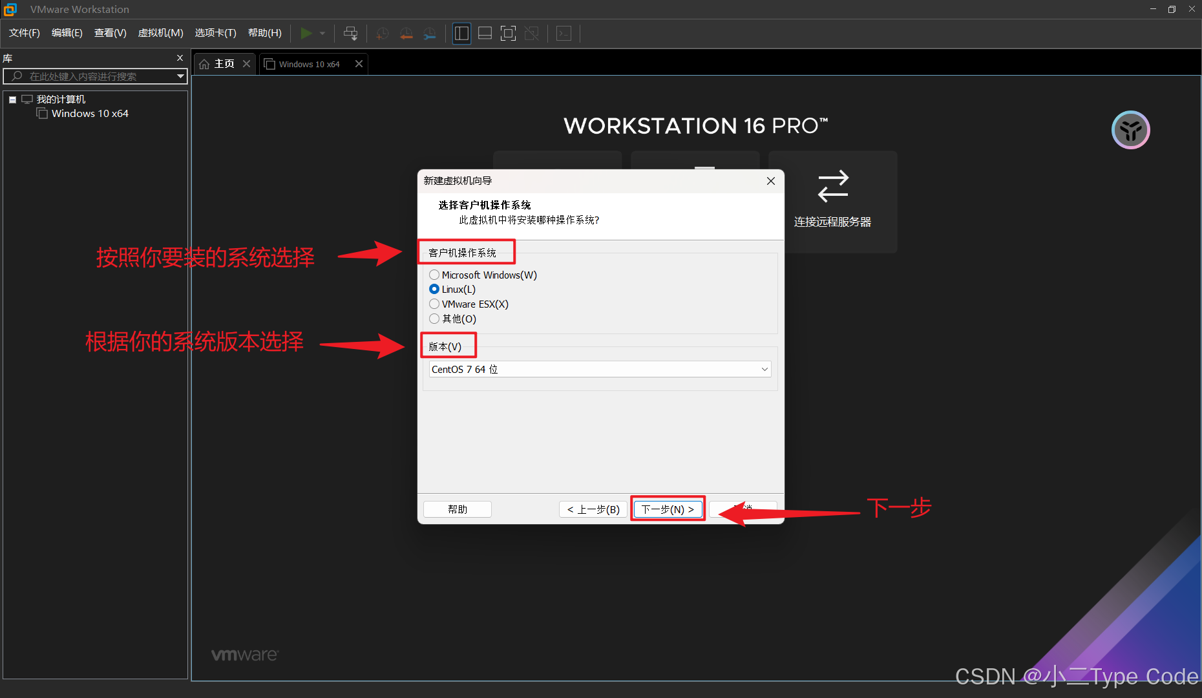The image size is (1202, 698).
Task: Open the CentOS 7 64 位 version dropdown
Action: coord(600,369)
